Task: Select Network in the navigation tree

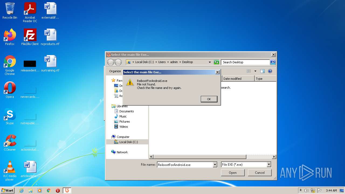Action: pos(122,152)
